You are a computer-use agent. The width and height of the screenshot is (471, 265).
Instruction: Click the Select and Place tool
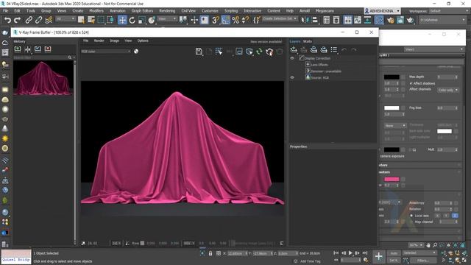152,20
